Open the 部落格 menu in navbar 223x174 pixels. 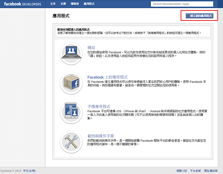coord(75,4)
